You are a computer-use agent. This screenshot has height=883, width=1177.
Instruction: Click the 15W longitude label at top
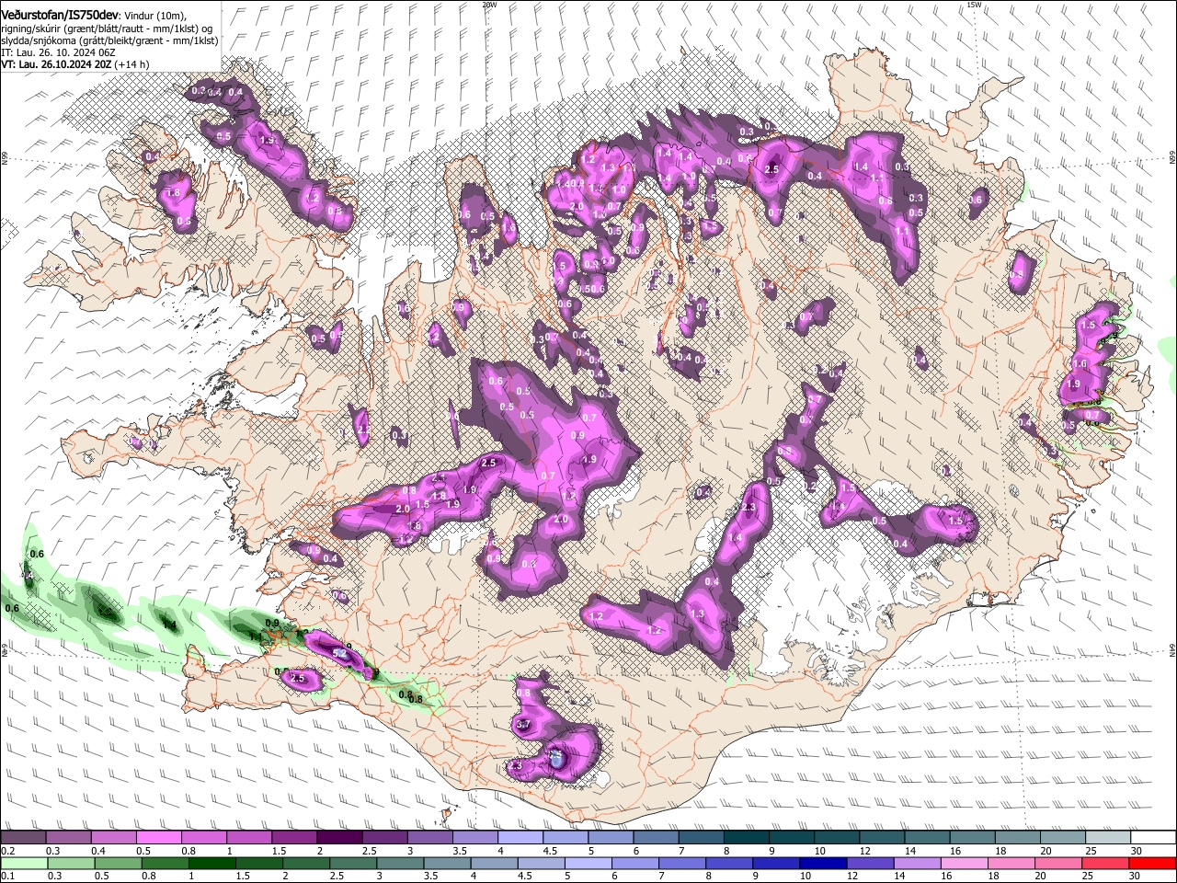[x=975, y=5]
